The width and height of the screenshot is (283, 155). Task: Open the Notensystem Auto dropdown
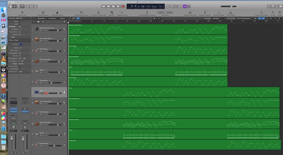[24, 72]
